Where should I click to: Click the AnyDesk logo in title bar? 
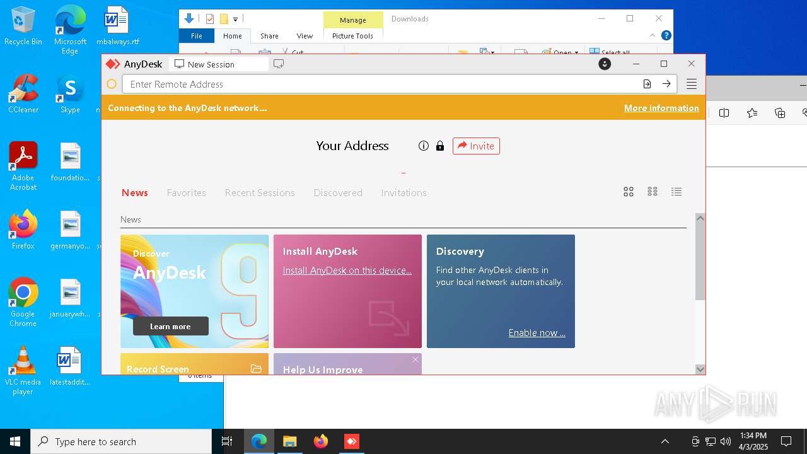click(x=113, y=64)
